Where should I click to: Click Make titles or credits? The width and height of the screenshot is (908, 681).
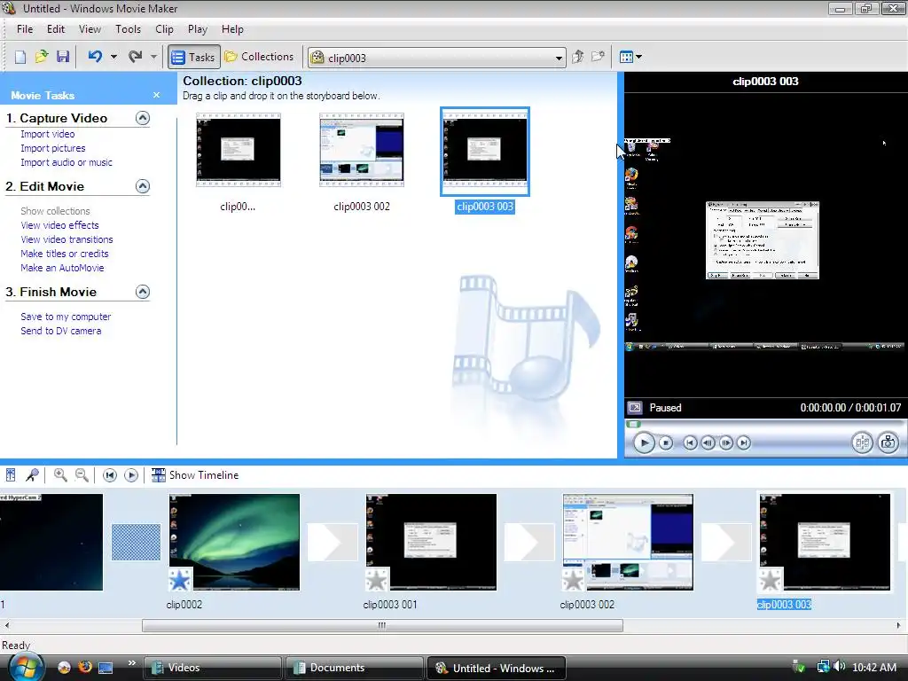click(x=64, y=254)
